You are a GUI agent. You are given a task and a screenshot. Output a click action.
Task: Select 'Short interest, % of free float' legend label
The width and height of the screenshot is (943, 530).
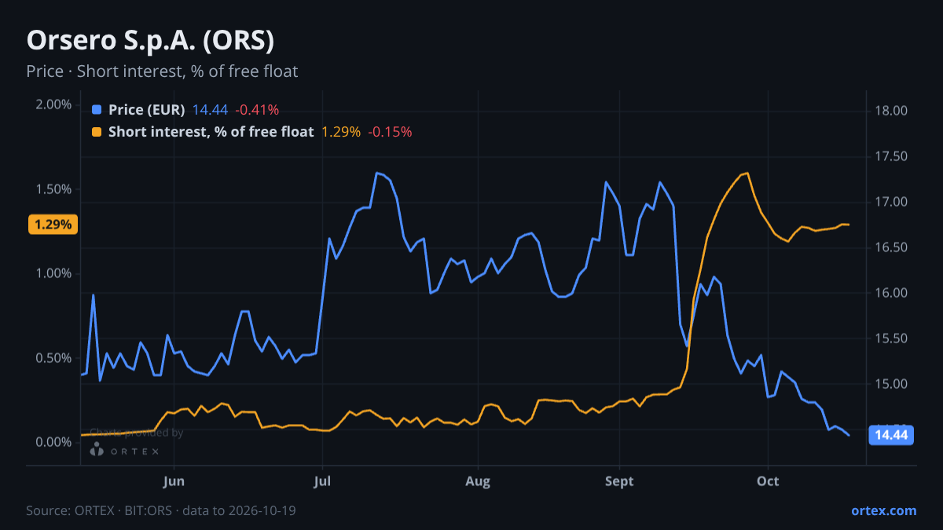211,132
